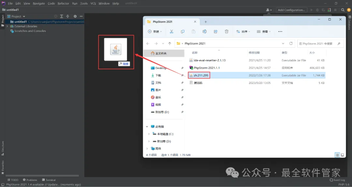Hide the Project tool window

tap(81, 16)
